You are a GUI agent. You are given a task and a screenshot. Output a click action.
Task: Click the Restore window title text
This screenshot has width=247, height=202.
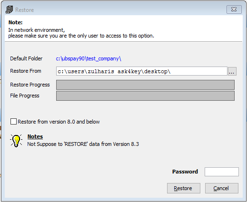point(25,10)
